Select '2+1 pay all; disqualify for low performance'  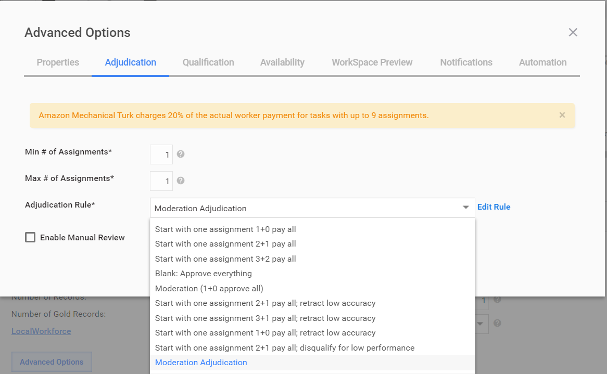pyautogui.click(x=312, y=347)
